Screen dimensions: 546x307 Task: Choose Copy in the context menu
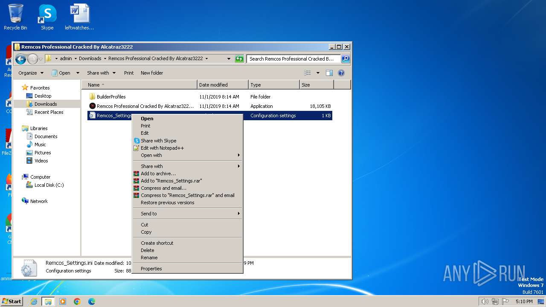[187, 232]
